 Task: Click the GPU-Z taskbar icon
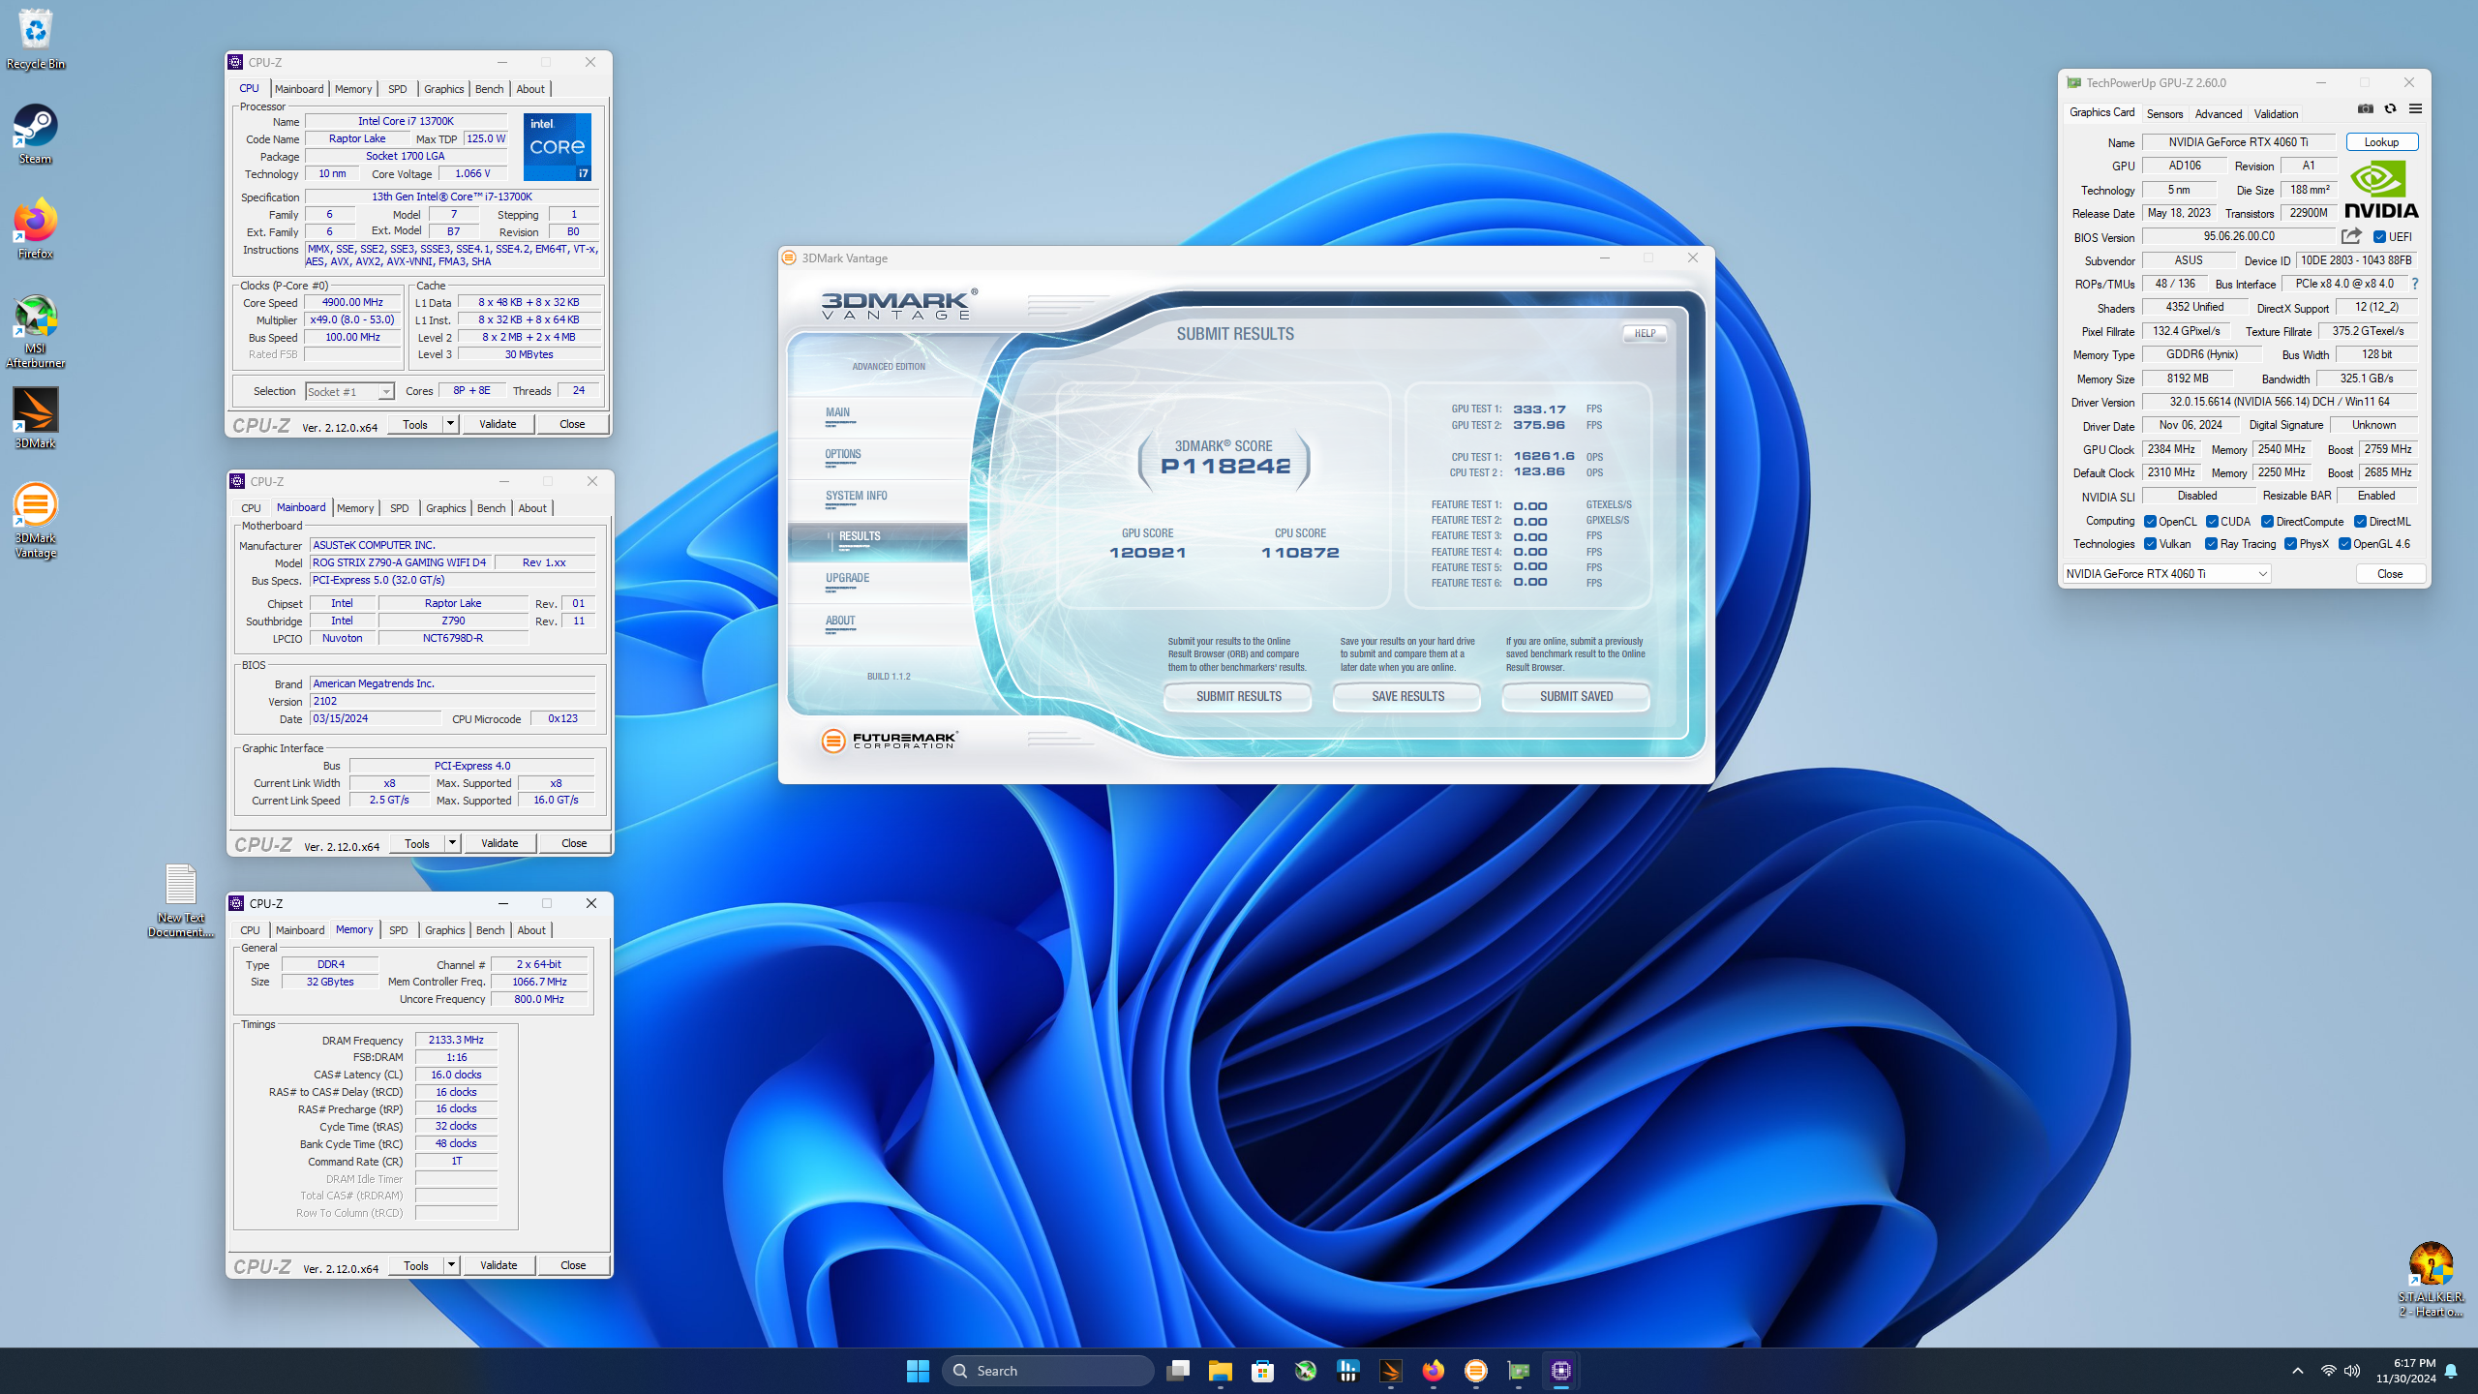click(x=1518, y=1371)
